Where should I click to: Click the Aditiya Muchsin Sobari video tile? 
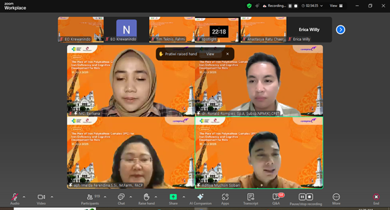point(259,152)
